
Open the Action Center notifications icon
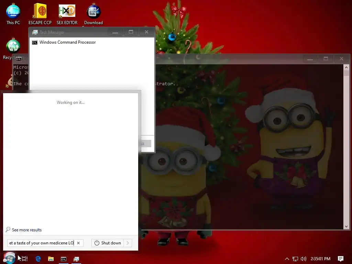(341, 259)
